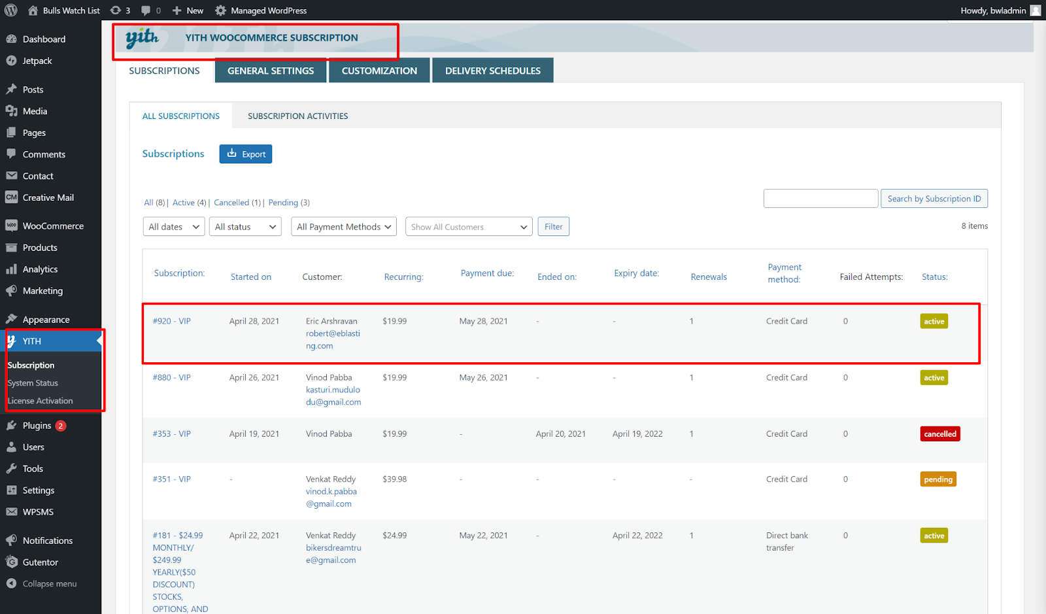Expand the All Payment Methods dropdown
The width and height of the screenshot is (1046, 614).
pos(344,227)
